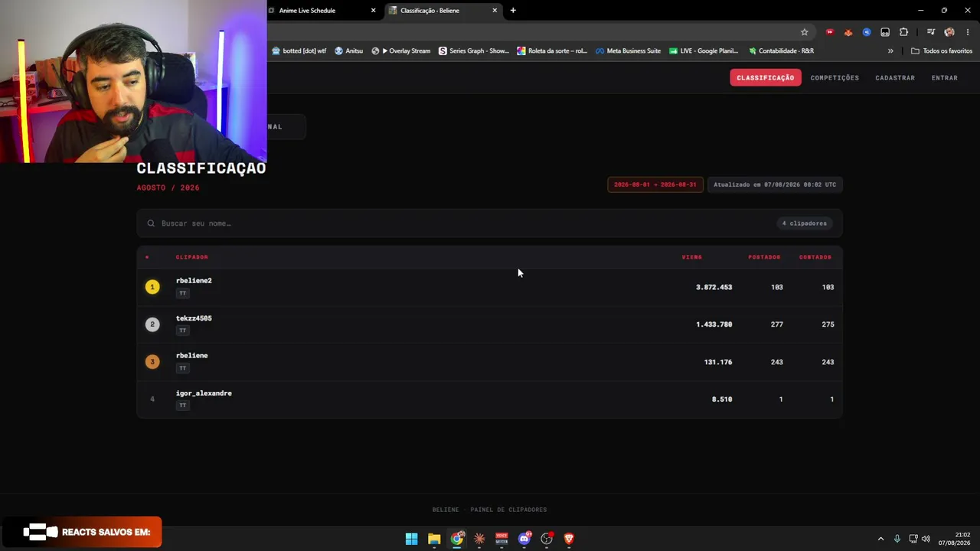Open the red extension icon in toolbar
The height and width of the screenshot is (551, 980).
pyautogui.click(x=829, y=32)
